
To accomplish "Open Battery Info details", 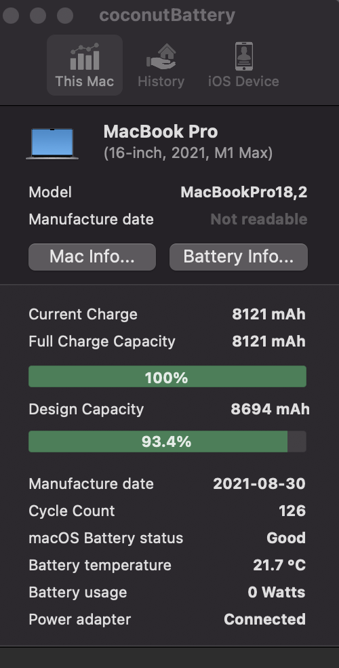I will [x=239, y=257].
